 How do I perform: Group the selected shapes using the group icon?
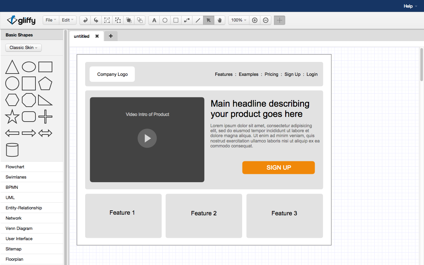pyautogui.click(x=107, y=20)
